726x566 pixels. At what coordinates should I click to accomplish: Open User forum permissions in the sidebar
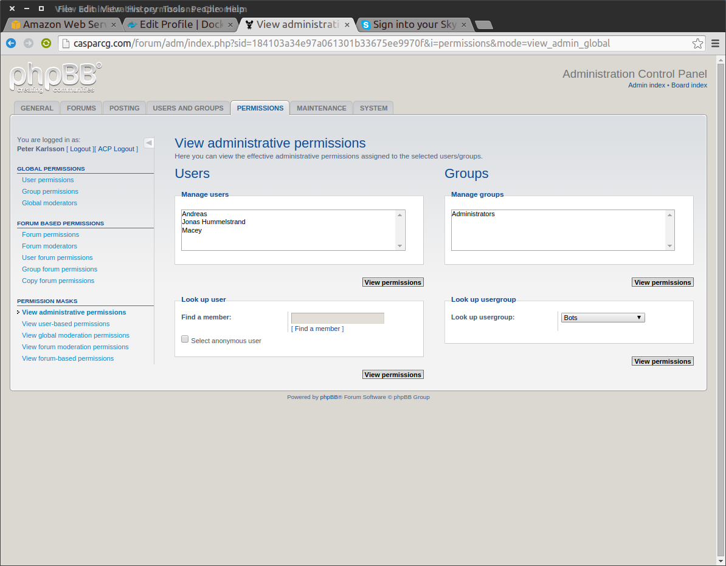tap(57, 257)
